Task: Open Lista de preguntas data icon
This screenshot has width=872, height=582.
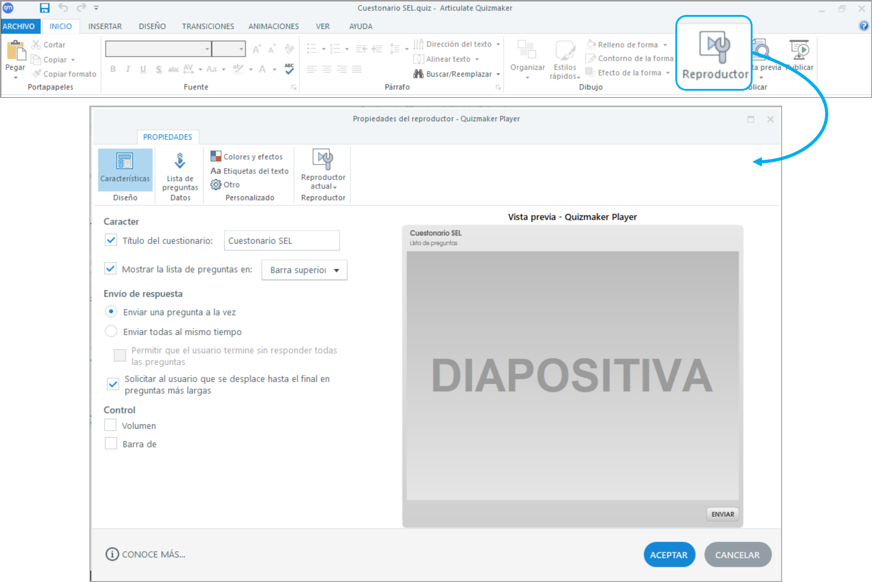Action: click(x=180, y=161)
